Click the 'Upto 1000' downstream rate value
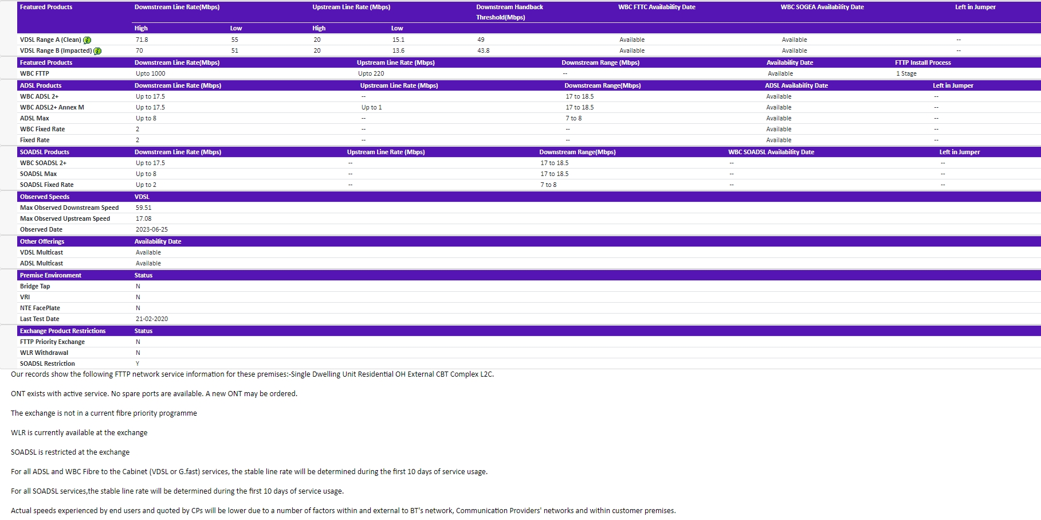The image size is (1041, 520). (x=150, y=73)
